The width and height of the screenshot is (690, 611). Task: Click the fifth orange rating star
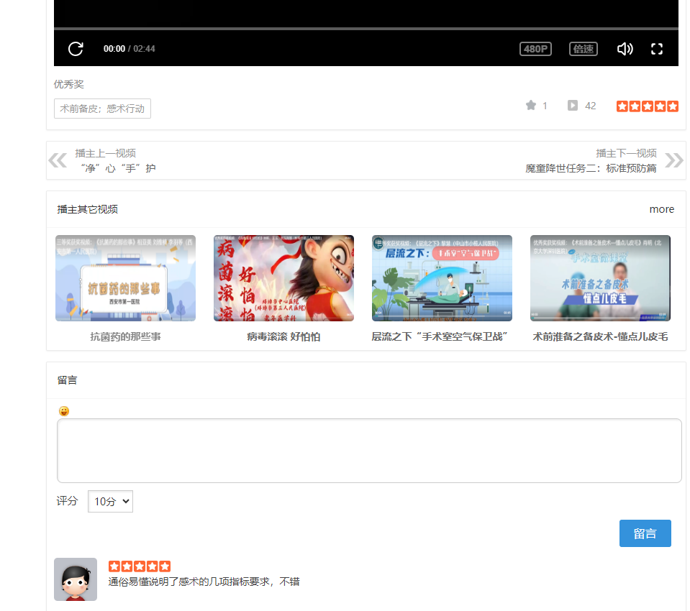[673, 106]
